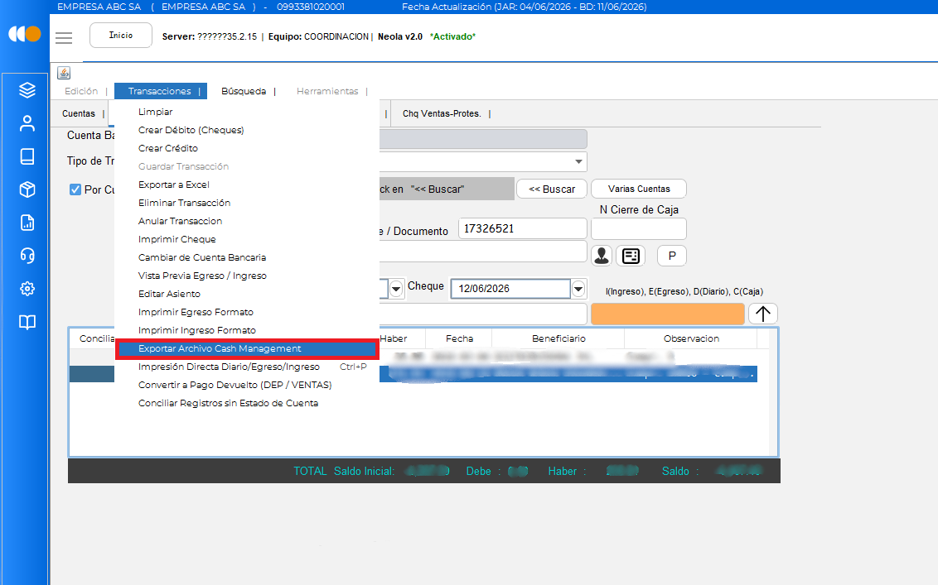Toggle the Por Cu... checkbox

pos(75,189)
